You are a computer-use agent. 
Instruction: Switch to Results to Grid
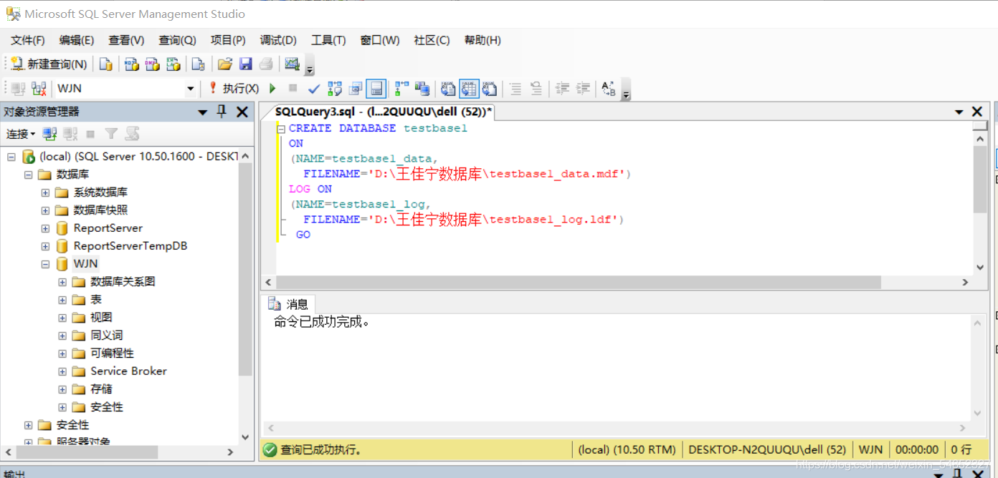coord(469,89)
